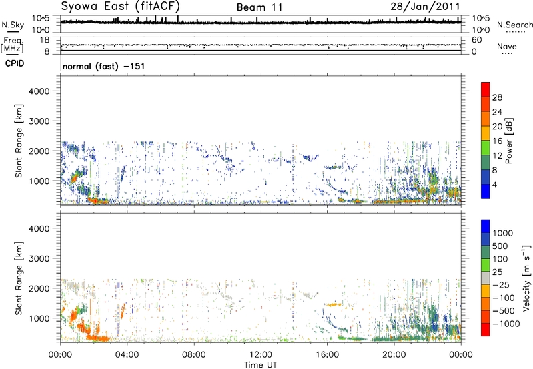Click the "04:00" time tick label
This screenshot has width=533, height=369.
coord(127,355)
